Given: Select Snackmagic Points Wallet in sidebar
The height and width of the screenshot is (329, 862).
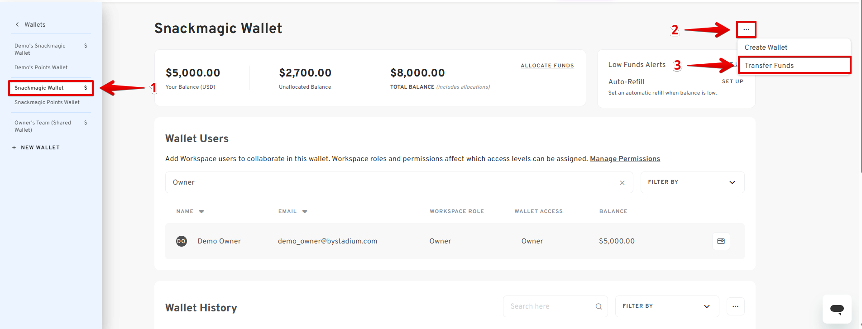Looking at the screenshot, I should click(x=47, y=102).
